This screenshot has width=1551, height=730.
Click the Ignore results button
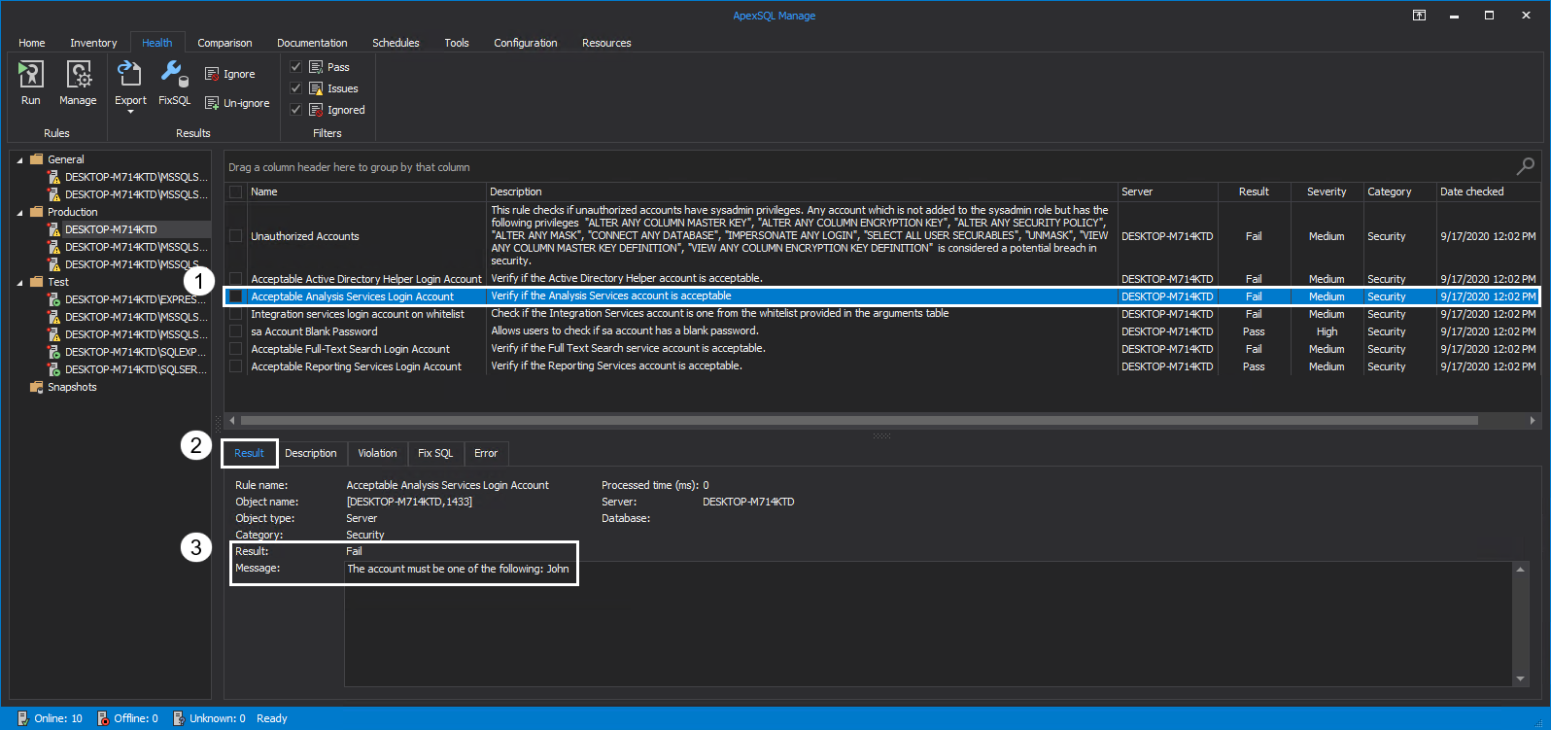[230, 74]
